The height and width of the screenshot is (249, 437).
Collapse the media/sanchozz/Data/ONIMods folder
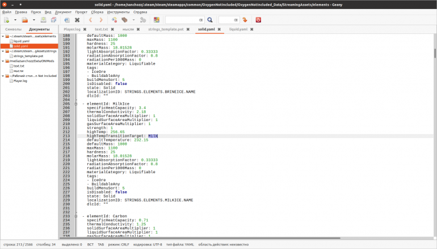tap(3, 61)
